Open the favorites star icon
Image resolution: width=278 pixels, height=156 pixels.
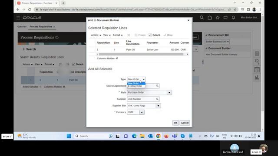coord(218,17)
